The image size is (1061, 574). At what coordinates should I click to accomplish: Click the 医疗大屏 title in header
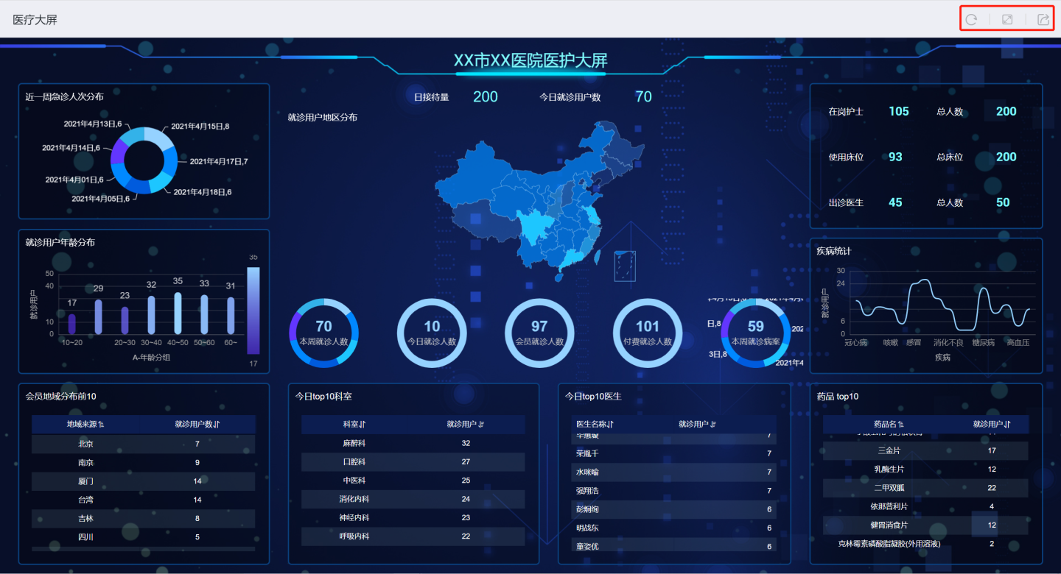35,20
